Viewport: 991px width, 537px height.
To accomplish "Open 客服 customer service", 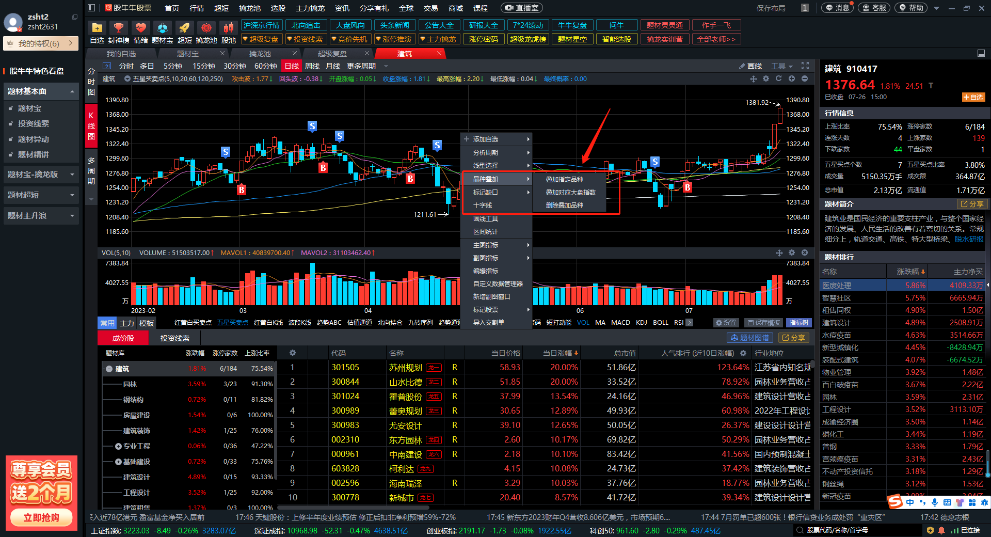I will point(874,8).
